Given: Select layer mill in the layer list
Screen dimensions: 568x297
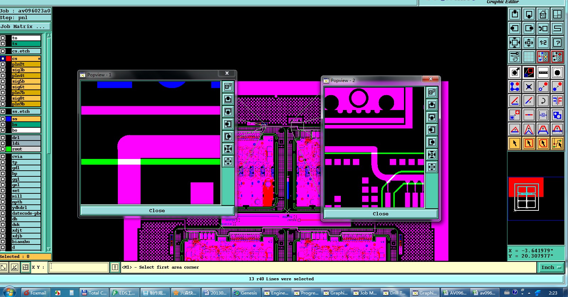Looking at the screenshot, I should (26, 196).
